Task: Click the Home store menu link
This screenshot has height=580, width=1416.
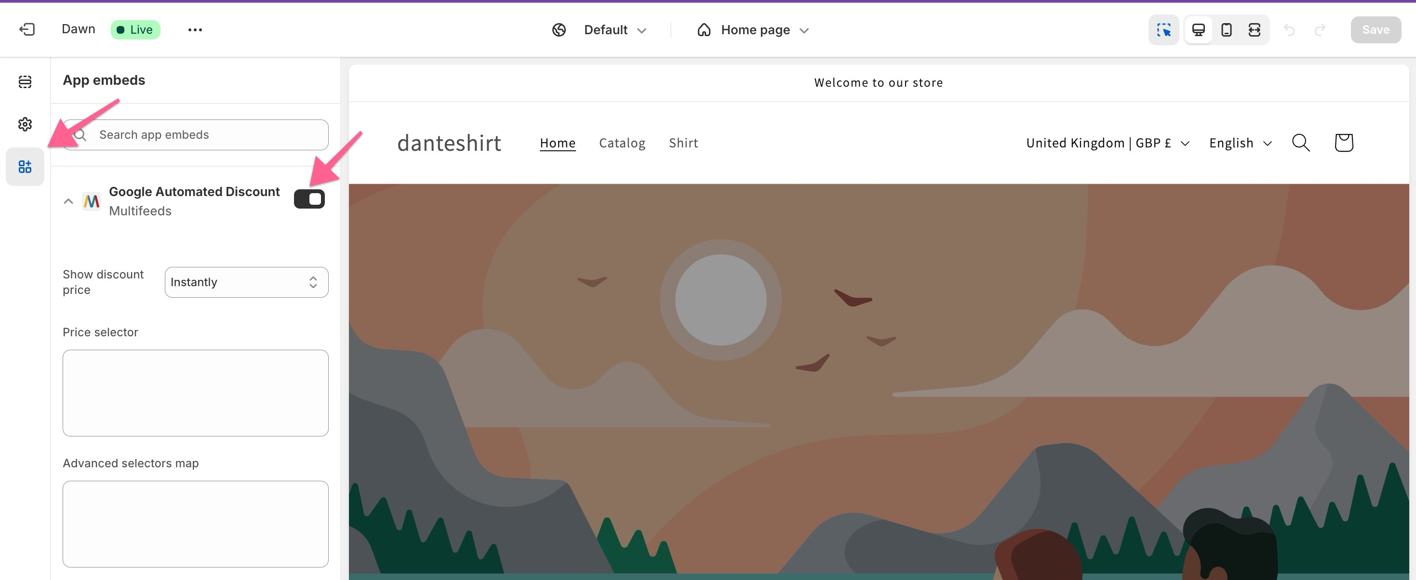Action: click(x=557, y=143)
